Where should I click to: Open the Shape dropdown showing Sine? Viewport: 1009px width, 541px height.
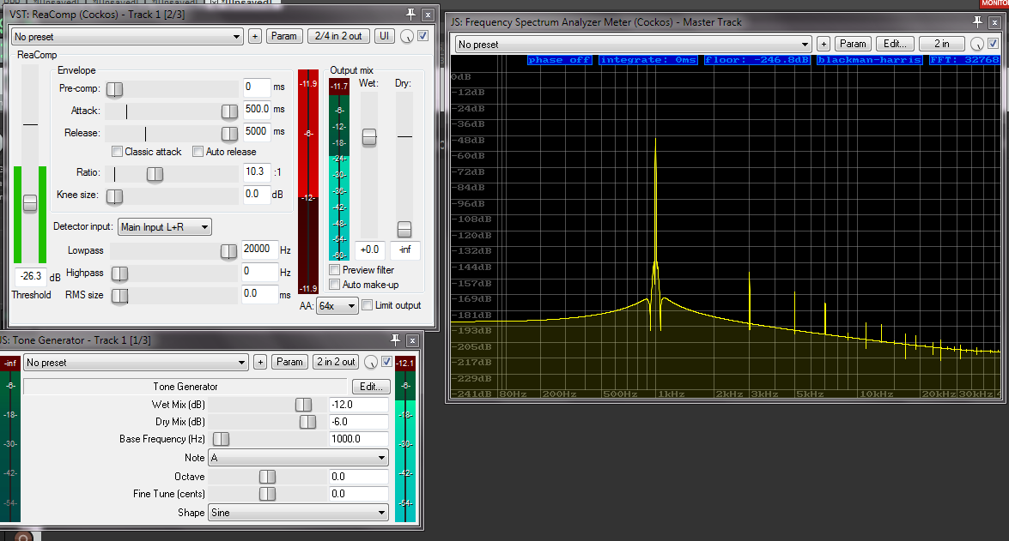(299, 513)
